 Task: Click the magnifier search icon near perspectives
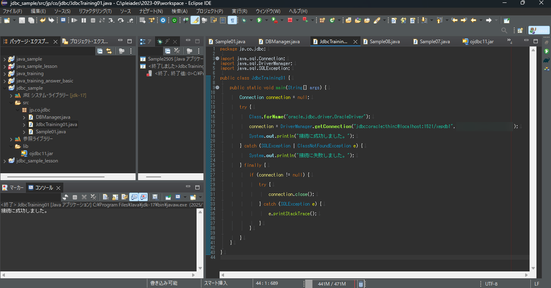click(x=504, y=30)
